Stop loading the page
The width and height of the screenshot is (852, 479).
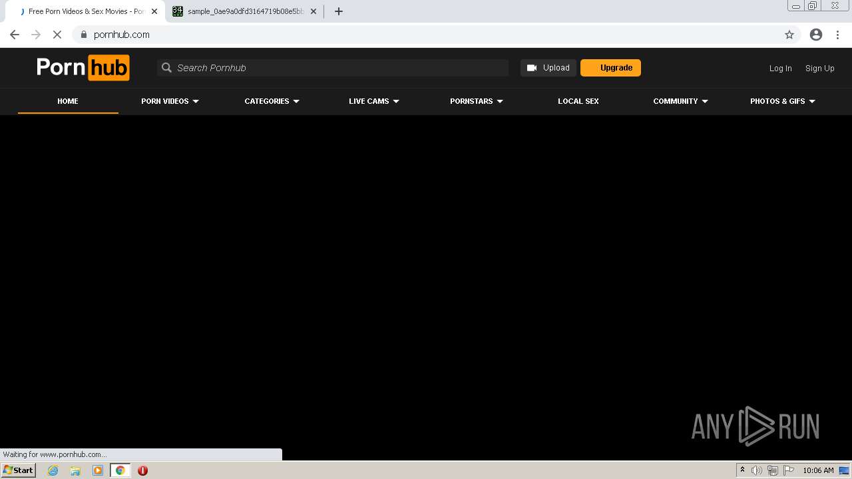tap(57, 35)
